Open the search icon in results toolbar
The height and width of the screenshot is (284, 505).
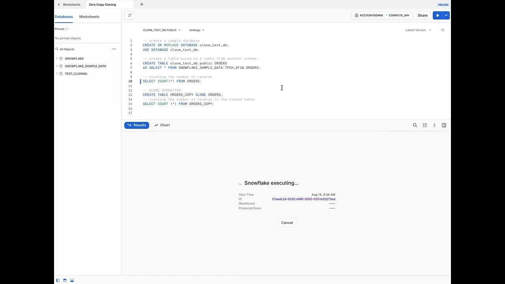tap(415, 125)
